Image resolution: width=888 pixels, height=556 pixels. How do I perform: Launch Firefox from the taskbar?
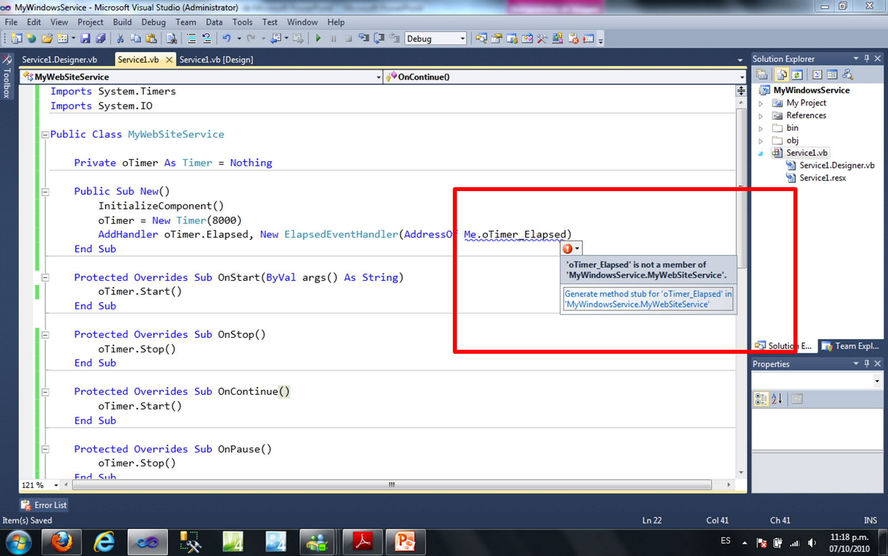61,542
